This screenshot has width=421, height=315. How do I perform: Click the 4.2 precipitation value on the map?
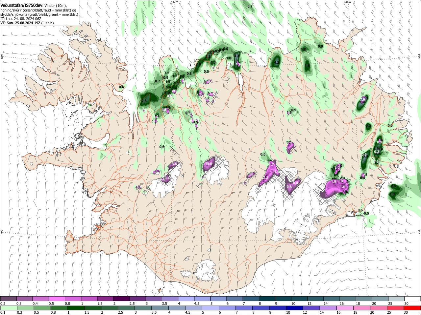(277, 62)
